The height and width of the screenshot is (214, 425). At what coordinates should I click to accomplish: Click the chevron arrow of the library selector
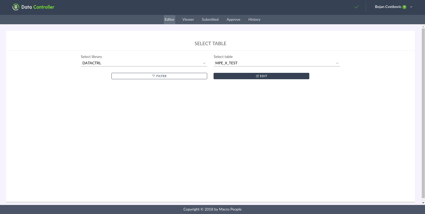tap(204, 63)
